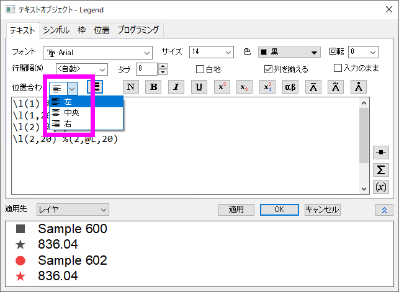Click the insert variable (x) button
Viewport: 399px width, 292px height.
tap(381, 187)
